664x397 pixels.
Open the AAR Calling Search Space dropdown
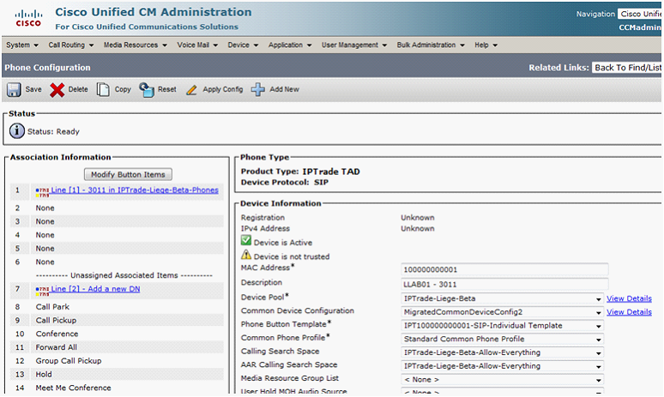tap(502, 366)
